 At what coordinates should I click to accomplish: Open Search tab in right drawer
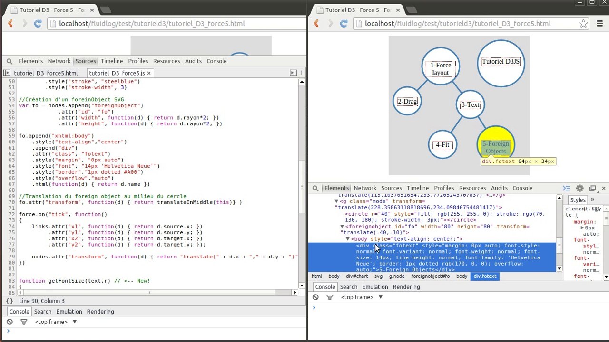pos(348,287)
